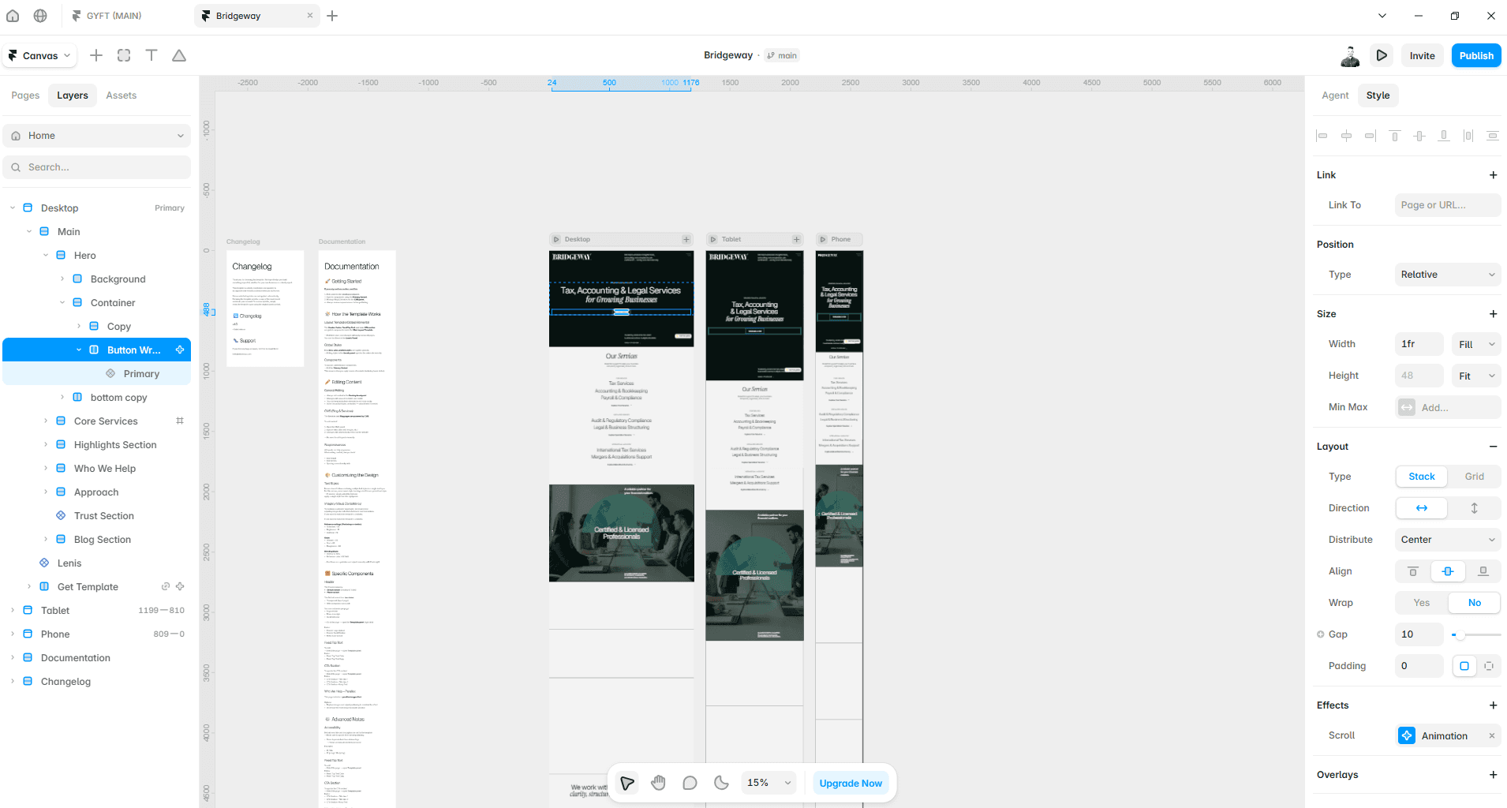
Task: Align right in the Style panel
Action: [x=1371, y=136]
